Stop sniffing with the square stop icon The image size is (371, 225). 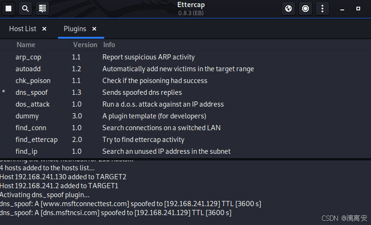(x=8, y=9)
